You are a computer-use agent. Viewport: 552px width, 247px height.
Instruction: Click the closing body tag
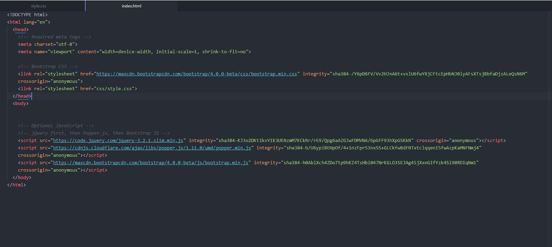(x=22, y=178)
